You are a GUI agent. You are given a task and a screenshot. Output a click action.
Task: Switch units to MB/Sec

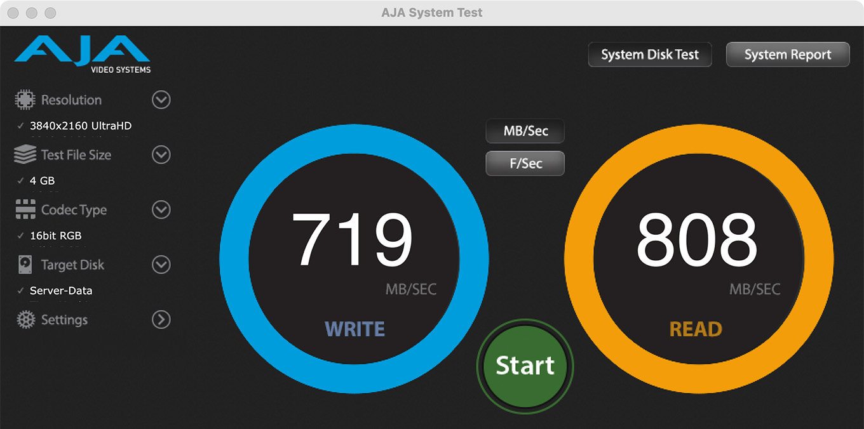[525, 131]
